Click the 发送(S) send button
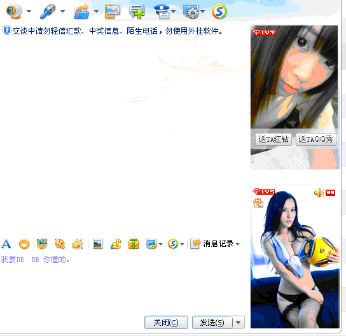The height and width of the screenshot is (336, 346). 212,323
